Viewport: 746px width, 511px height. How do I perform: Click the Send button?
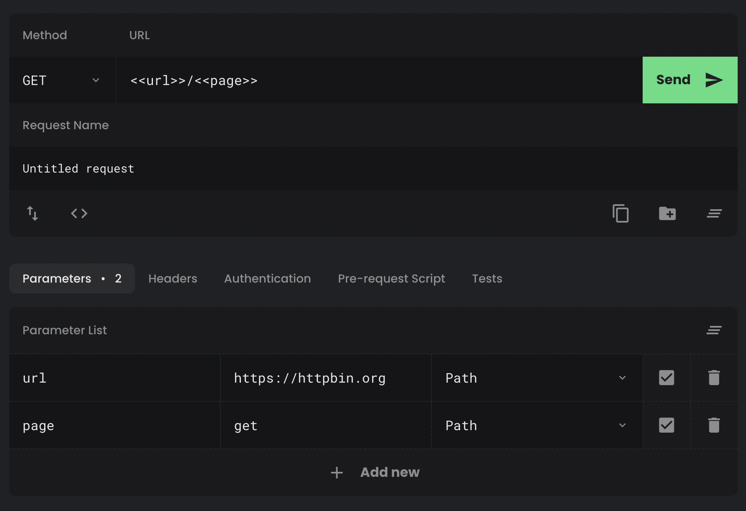[689, 80]
